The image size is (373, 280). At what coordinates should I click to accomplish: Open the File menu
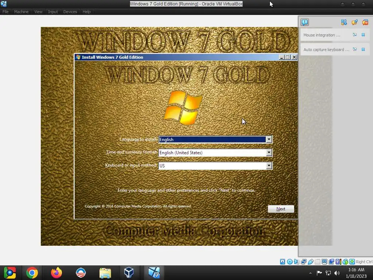(5, 12)
